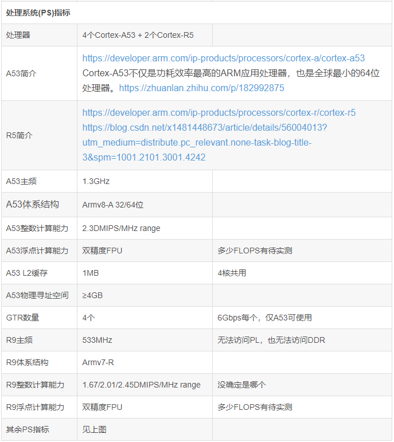Click the 1.67/2.01/2.45DMIPS/MHz range value

(141, 385)
